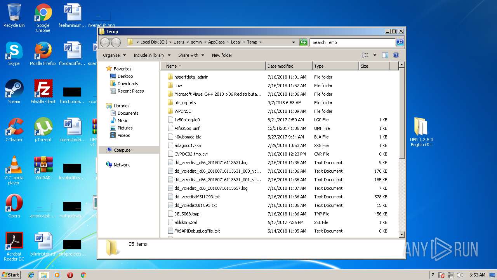
Task: Click the volume icon in system tray
Action: coord(460,275)
